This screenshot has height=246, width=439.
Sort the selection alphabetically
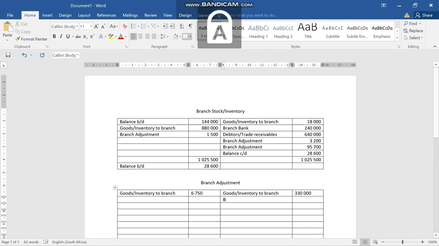click(x=182, y=26)
